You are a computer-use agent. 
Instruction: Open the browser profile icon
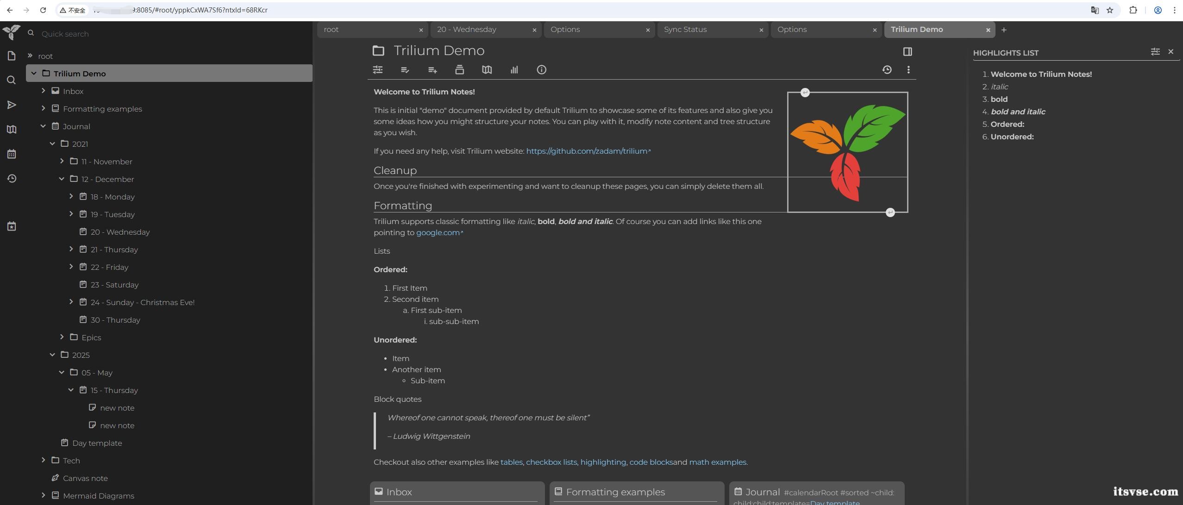1158,10
